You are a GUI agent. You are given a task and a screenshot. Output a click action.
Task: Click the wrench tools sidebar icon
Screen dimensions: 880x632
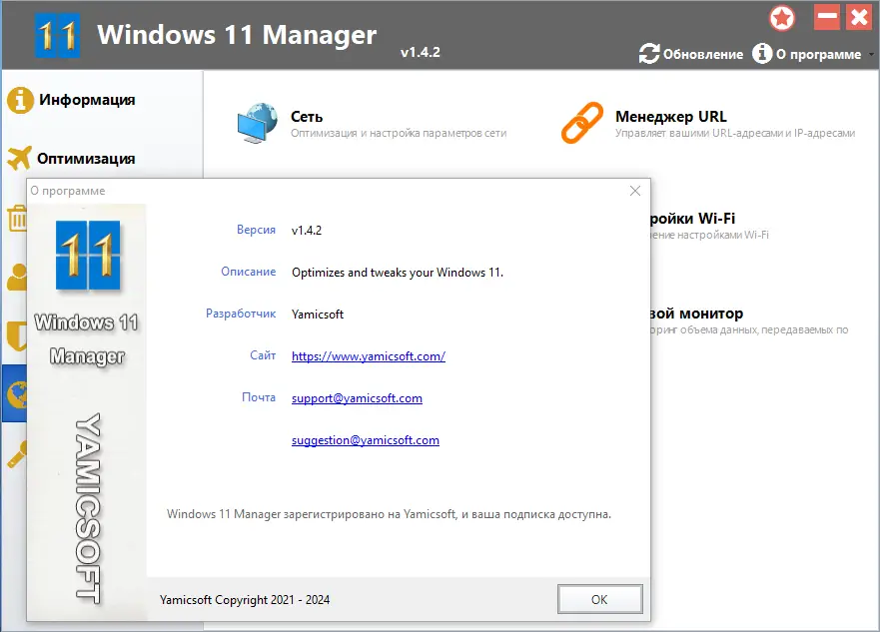click(17, 455)
